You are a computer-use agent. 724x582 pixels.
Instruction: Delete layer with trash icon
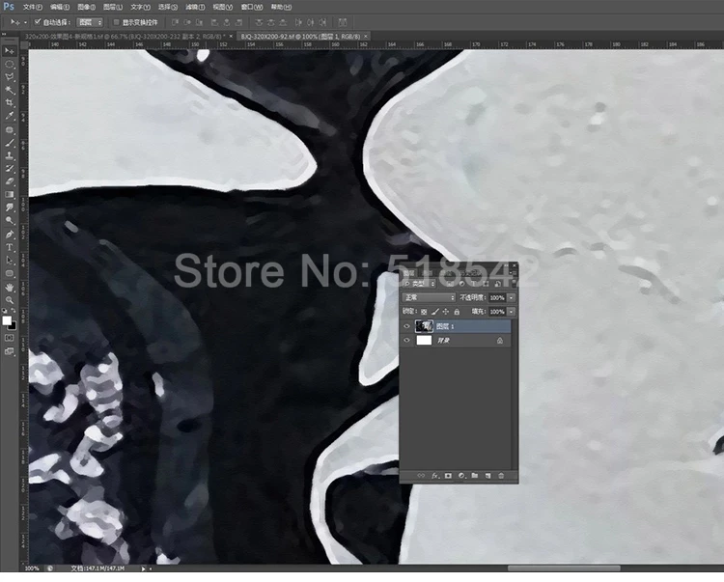click(501, 476)
